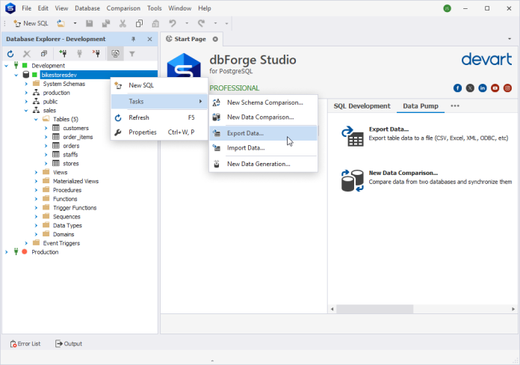The height and width of the screenshot is (365, 520).
Task: Refresh Database Explorer with the refresh icon
Action: tap(10, 53)
